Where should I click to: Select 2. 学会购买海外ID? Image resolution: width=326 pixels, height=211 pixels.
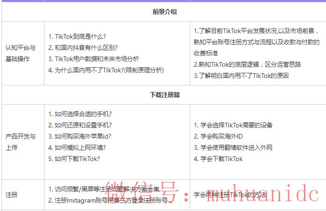218,136
